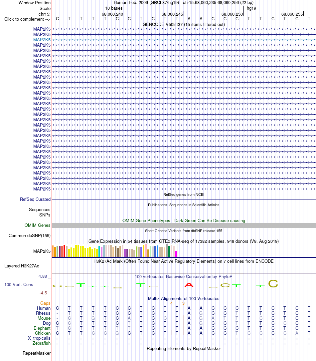Viewport: 316px width, 361px height.
Task: Click the OMIM Gene Phenotypes green title
Action: [184, 220]
